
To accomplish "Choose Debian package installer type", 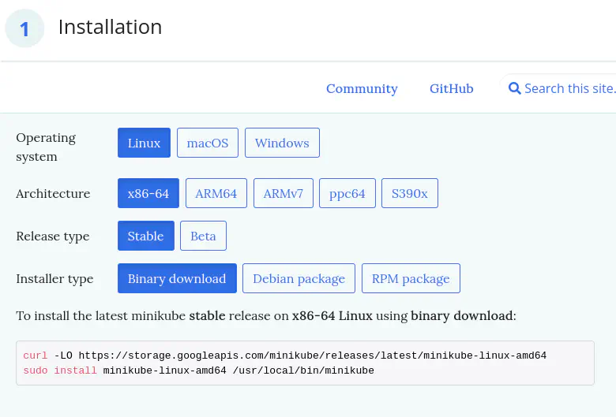I will pos(299,278).
